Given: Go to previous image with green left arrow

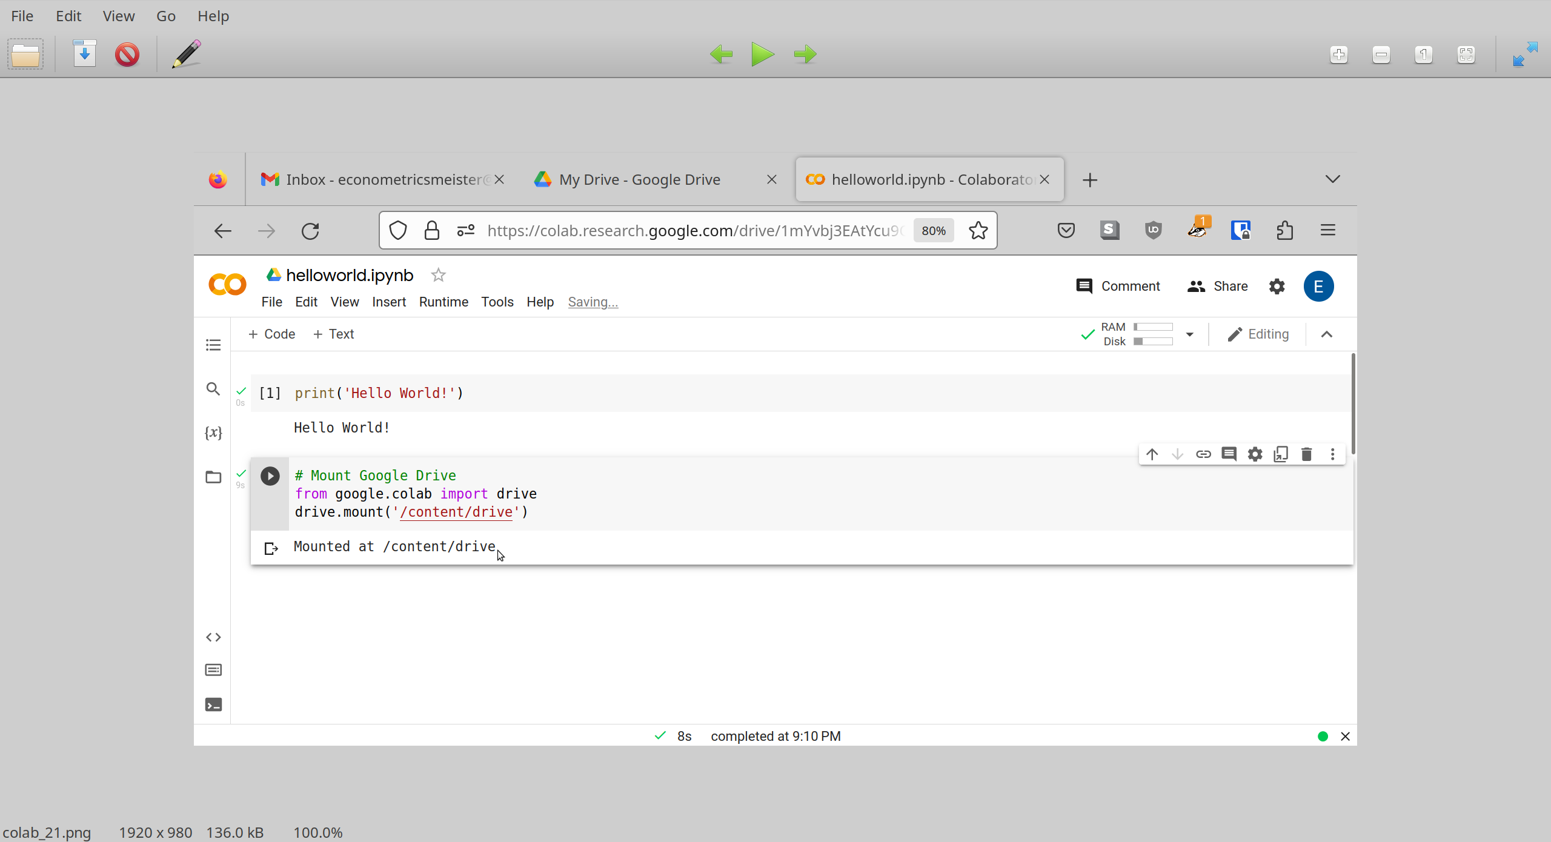Looking at the screenshot, I should [721, 54].
